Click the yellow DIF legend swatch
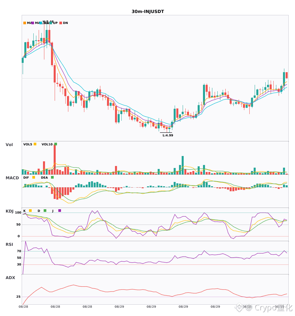The height and width of the screenshot is (316, 295). click(34, 177)
